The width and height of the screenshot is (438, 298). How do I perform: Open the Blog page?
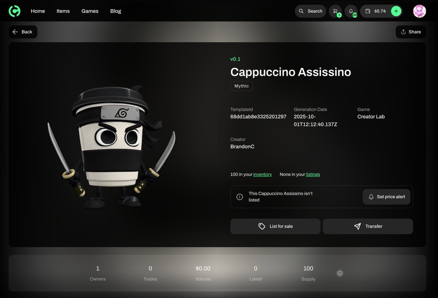pos(116,11)
